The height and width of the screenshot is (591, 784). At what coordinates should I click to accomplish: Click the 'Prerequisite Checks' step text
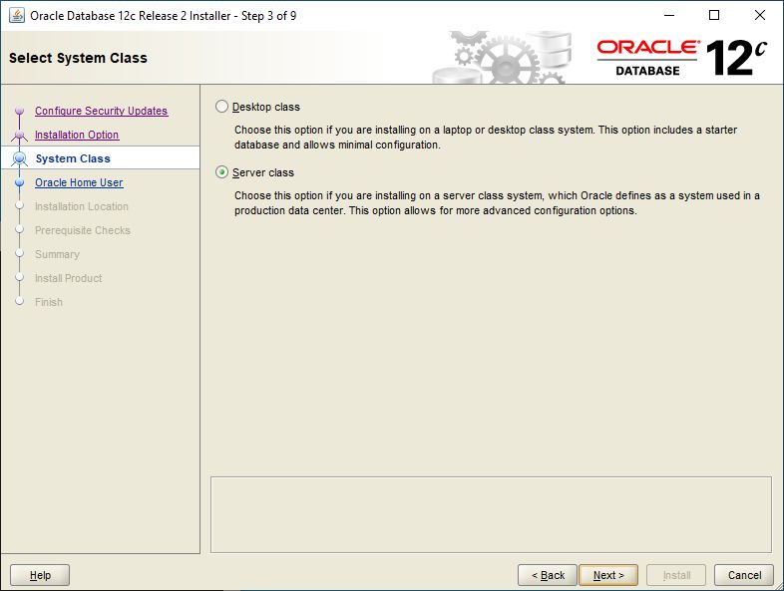tap(83, 230)
